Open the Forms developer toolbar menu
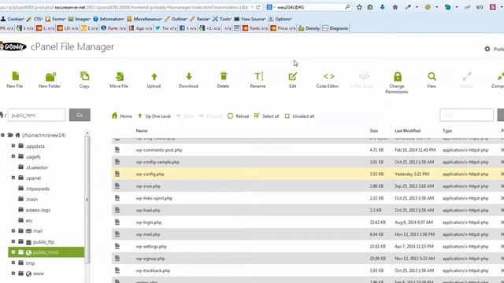 (55, 19)
